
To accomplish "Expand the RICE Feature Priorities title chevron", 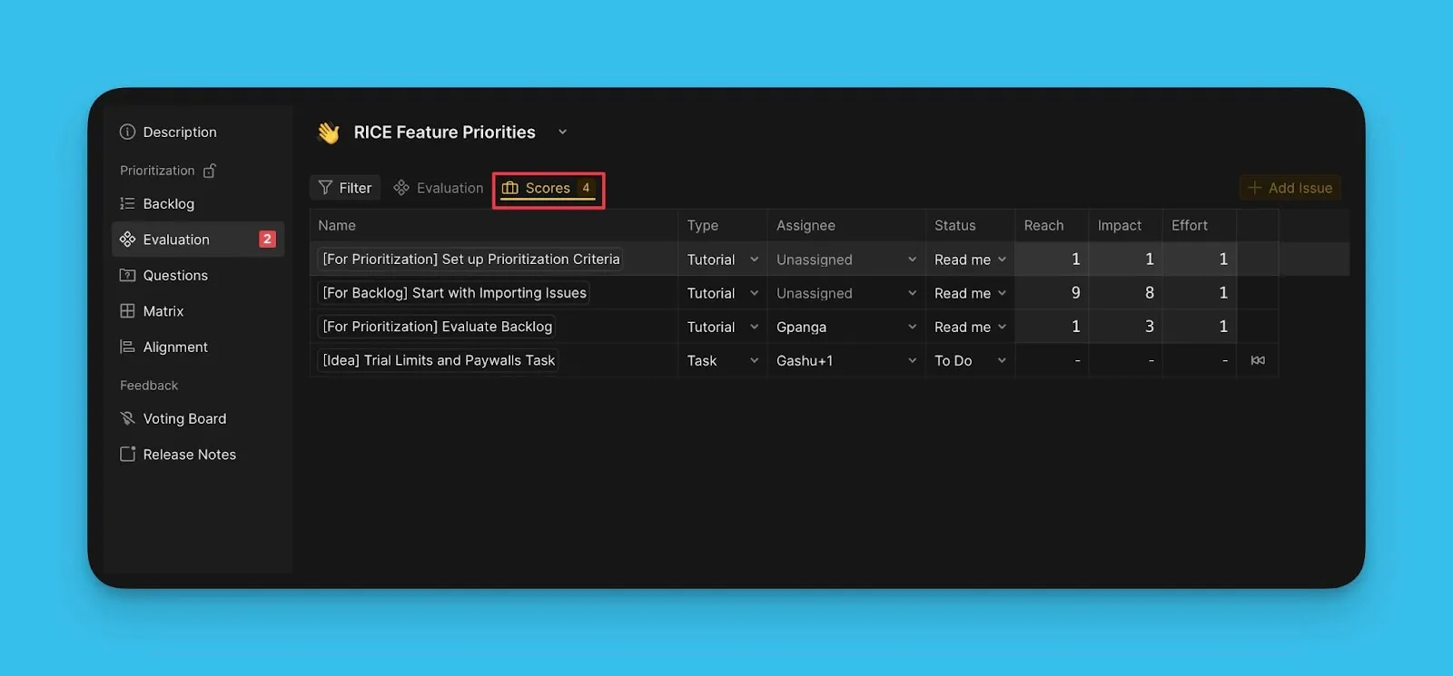I will pos(562,132).
